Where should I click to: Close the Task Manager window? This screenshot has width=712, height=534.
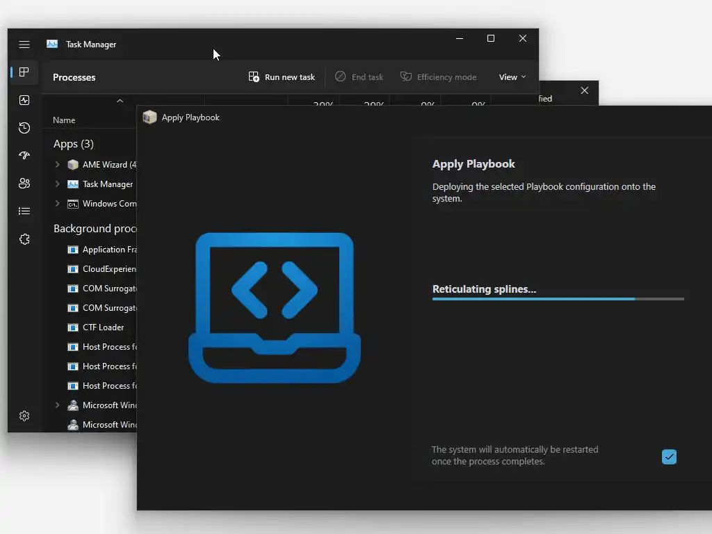coord(523,39)
